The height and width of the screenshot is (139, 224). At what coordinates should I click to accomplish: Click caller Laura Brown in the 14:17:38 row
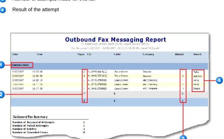point(121,89)
